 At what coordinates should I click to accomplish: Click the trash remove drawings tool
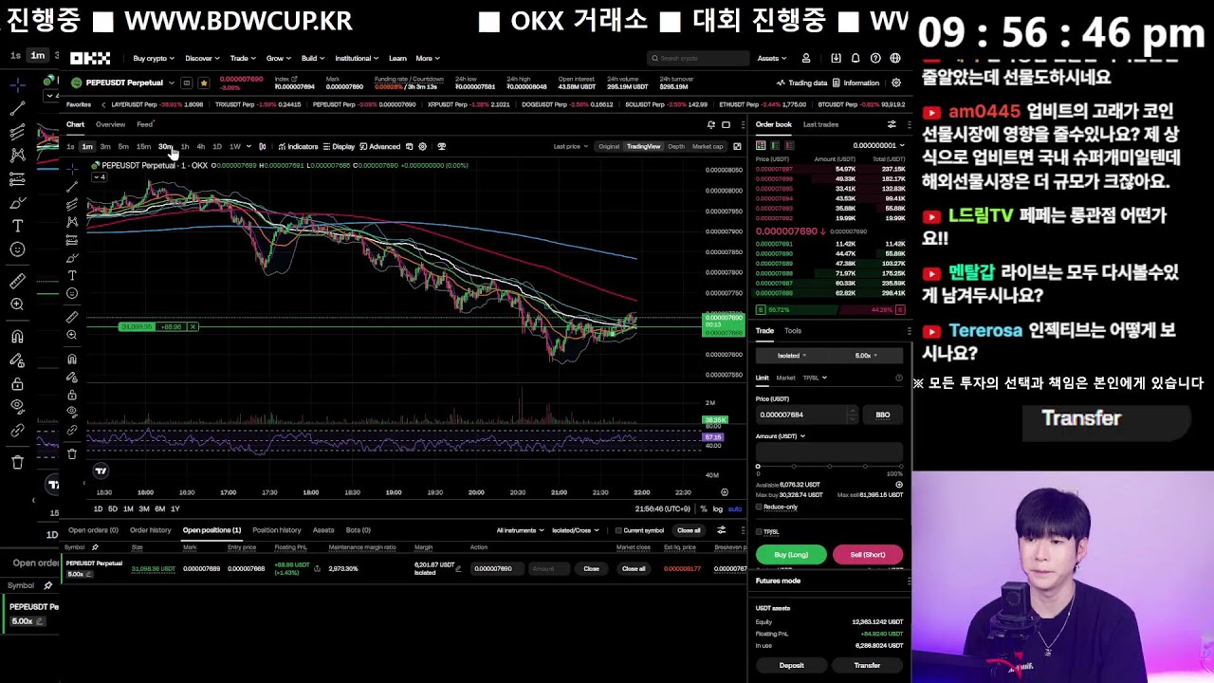click(x=72, y=453)
